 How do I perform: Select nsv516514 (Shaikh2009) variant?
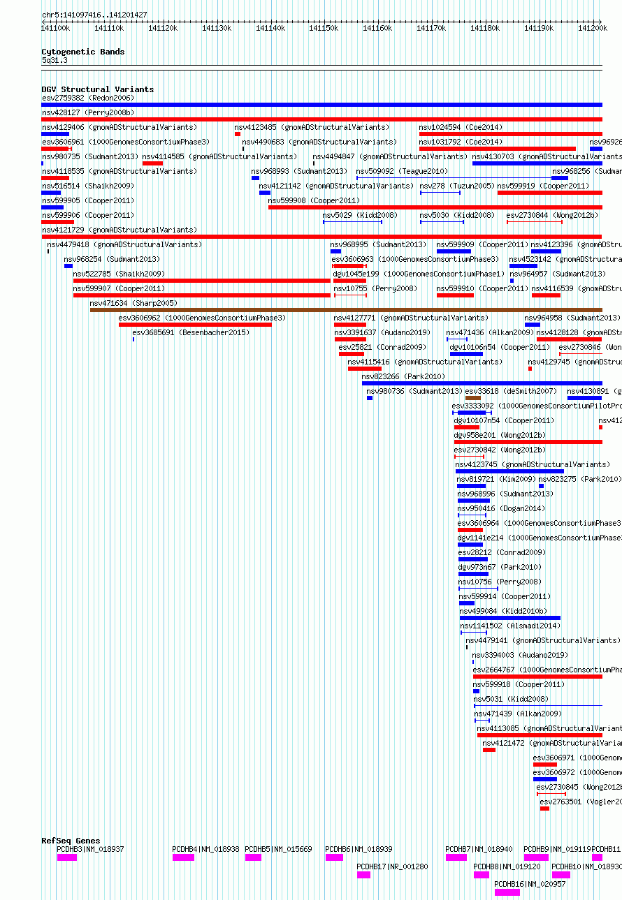click(x=88, y=186)
